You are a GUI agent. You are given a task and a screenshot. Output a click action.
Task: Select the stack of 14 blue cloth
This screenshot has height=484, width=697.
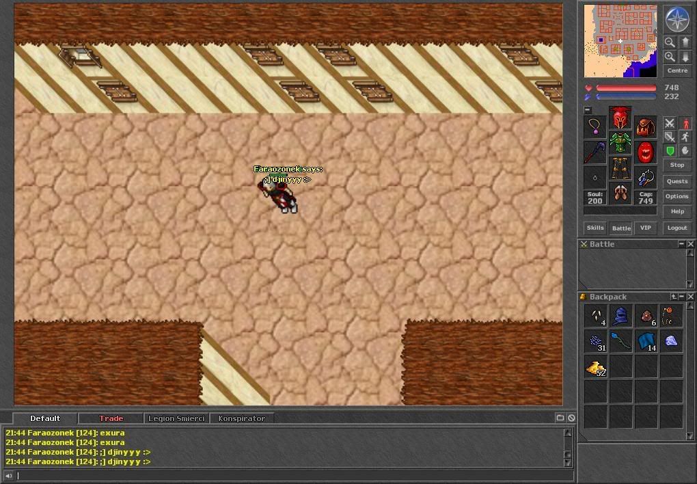(646, 341)
